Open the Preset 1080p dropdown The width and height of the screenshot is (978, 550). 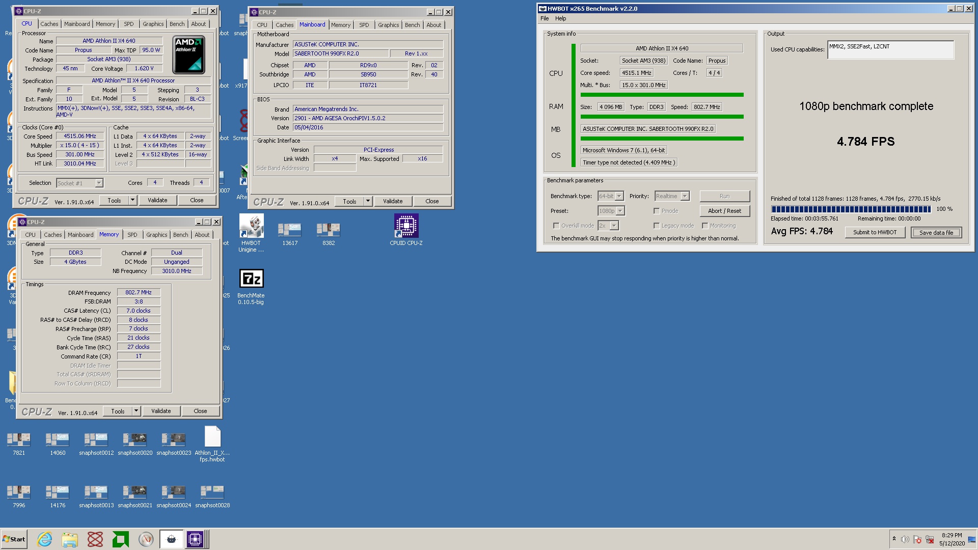click(x=620, y=211)
